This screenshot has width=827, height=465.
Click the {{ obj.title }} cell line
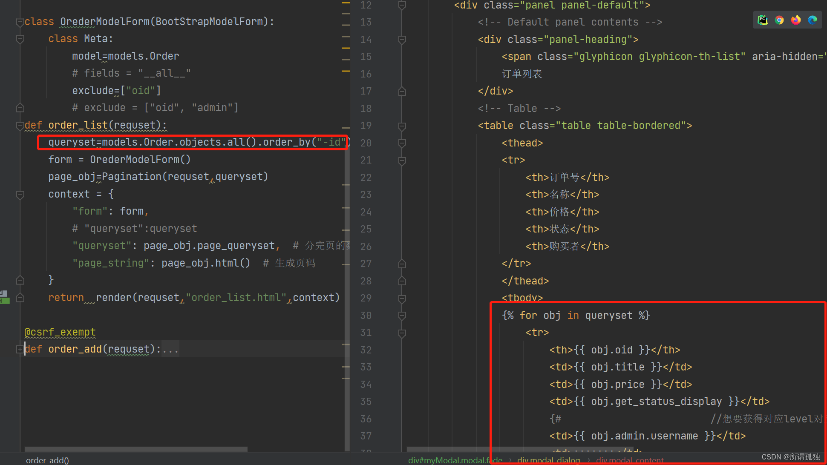pyautogui.click(x=620, y=367)
